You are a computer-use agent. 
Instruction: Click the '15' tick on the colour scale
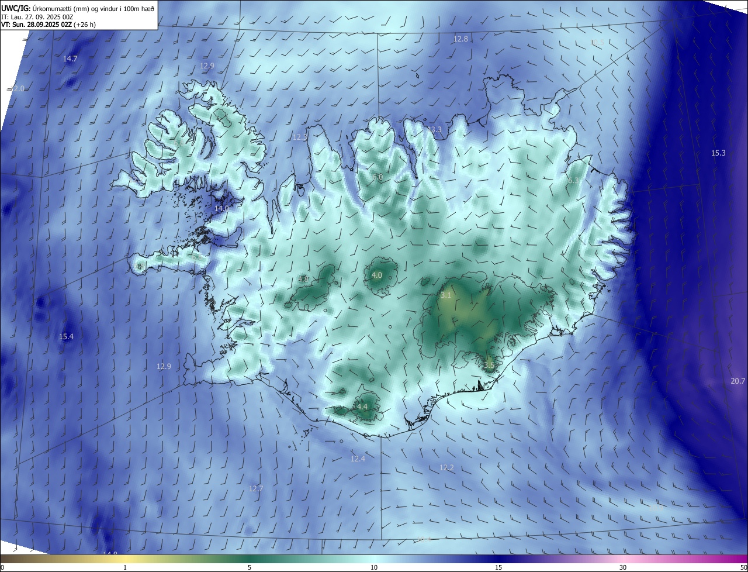pos(498,567)
